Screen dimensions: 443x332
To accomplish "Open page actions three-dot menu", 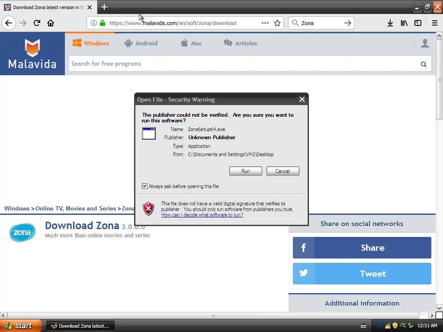I will coord(265,23).
